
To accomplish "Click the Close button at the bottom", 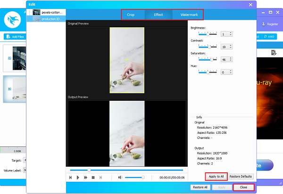I will (x=243, y=187).
